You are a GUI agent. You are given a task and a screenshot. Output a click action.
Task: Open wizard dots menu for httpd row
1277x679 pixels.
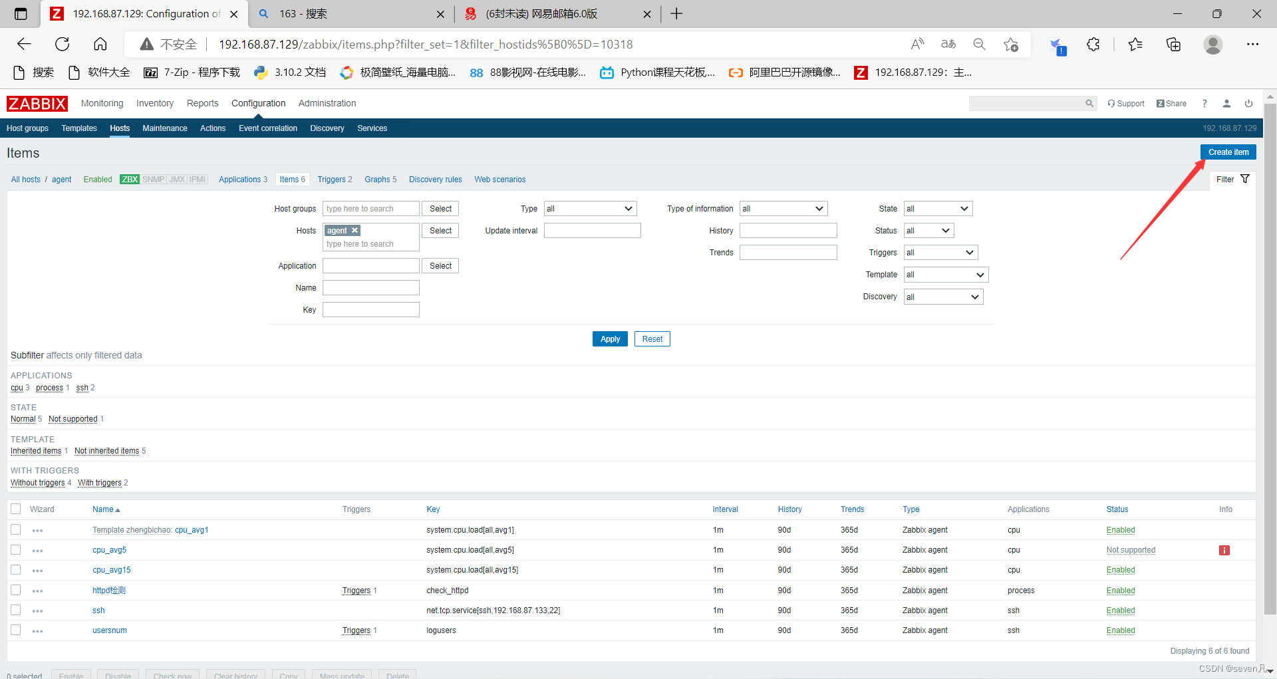tap(37, 591)
